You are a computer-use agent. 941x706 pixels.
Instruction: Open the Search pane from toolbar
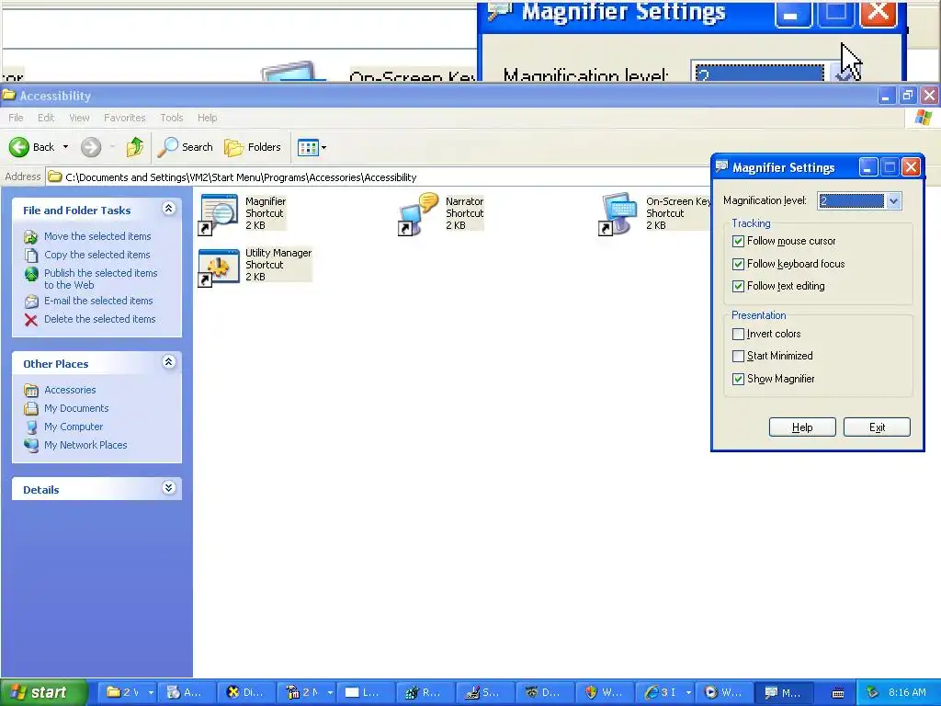[185, 147]
